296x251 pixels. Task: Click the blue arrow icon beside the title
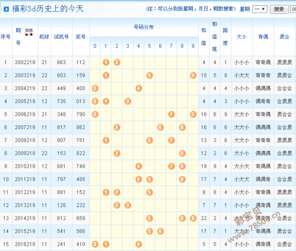click(x=6, y=9)
